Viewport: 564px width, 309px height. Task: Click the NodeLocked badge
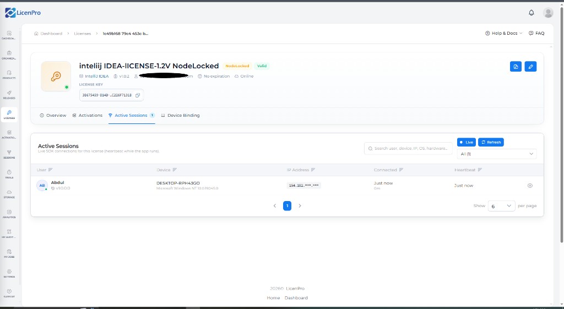tap(237, 66)
